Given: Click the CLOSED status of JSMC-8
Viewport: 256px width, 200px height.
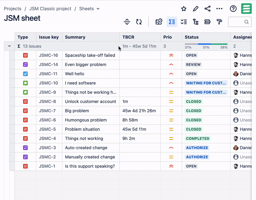Looking at the screenshot, I should click(x=194, y=101).
